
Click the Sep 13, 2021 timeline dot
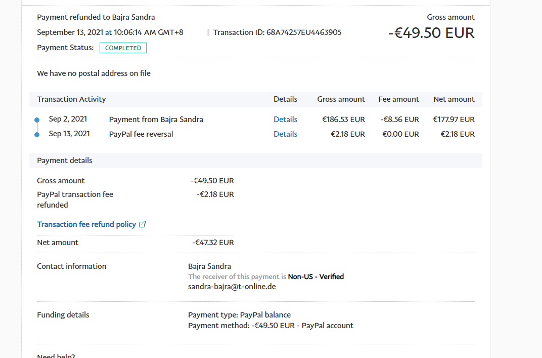pyautogui.click(x=37, y=135)
